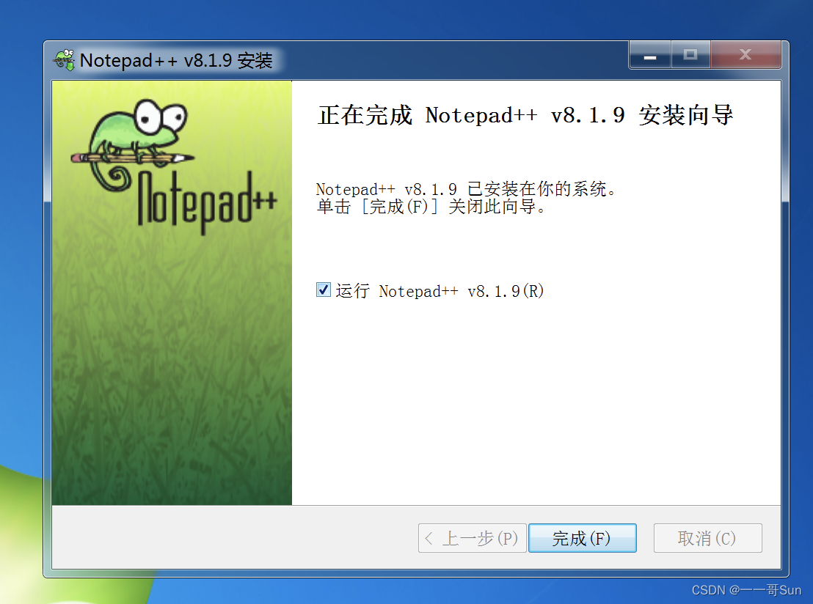Click the stylized Notepad++ logo text
The image size is (813, 604).
tap(206, 202)
